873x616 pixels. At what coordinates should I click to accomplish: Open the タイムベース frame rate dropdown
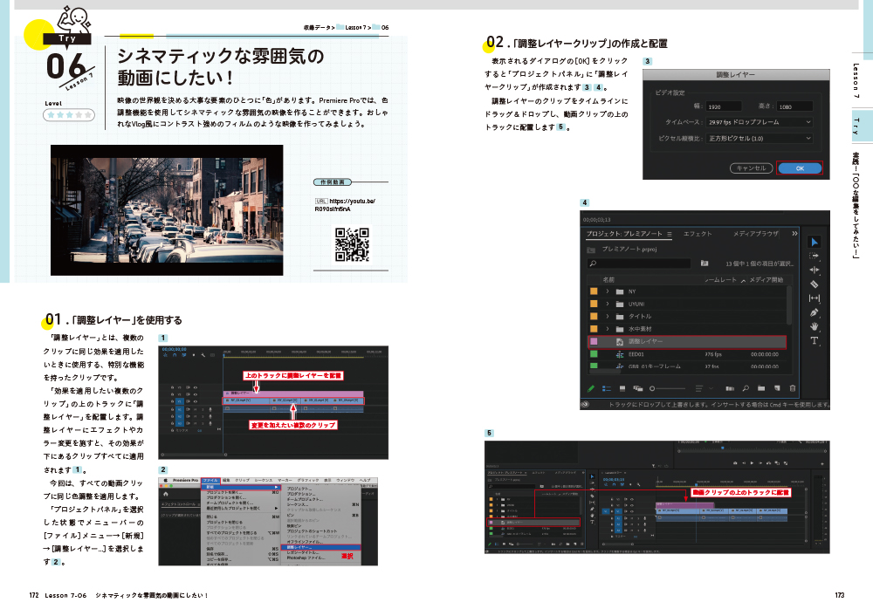click(x=759, y=122)
